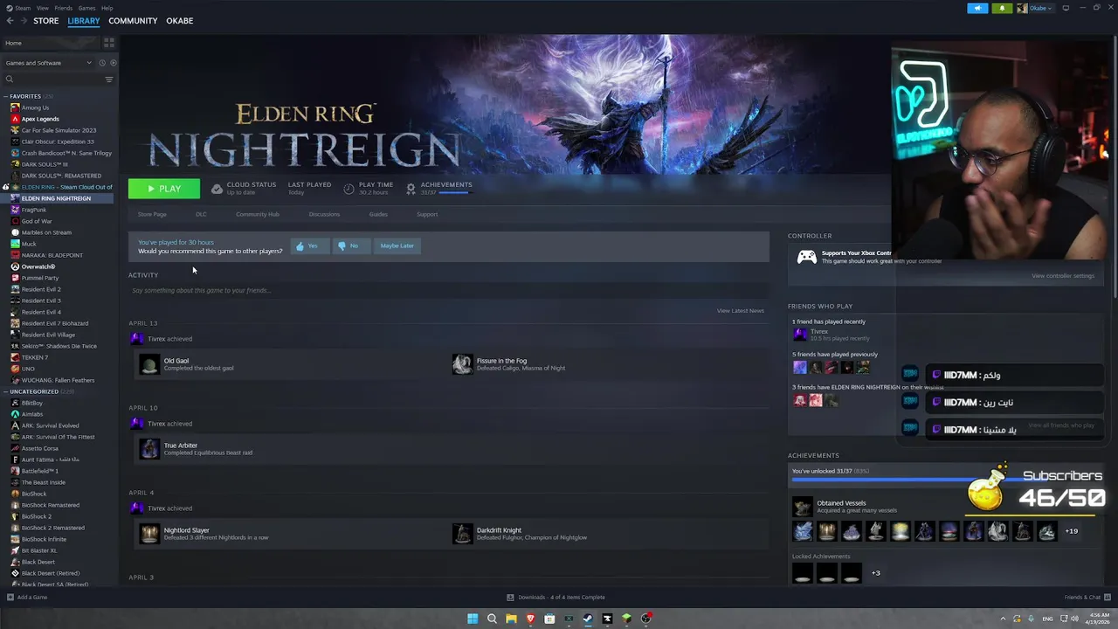Open Tivrex's avatar under April 13

pyautogui.click(x=135, y=339)
